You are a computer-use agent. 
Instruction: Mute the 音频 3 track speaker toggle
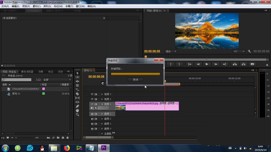tap(92, 124)
